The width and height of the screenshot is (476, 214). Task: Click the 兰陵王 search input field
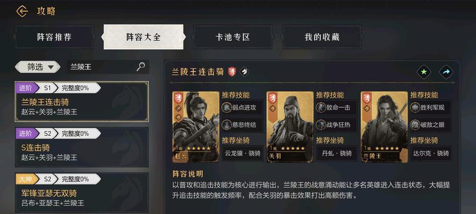pos(103,67)
